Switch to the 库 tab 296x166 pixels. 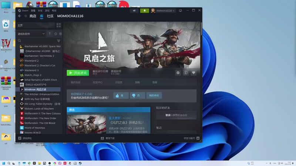point(41,16)
